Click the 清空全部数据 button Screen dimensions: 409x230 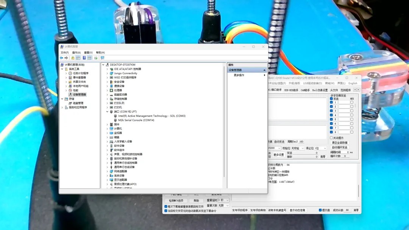[339, 143]
